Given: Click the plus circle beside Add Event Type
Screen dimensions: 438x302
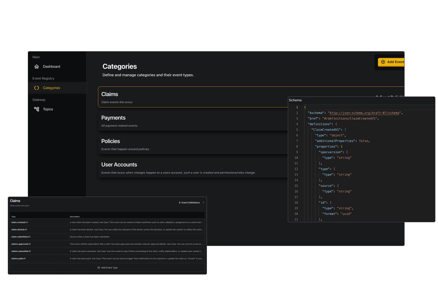Looking at the screenshot, I should tap(99, 267).
